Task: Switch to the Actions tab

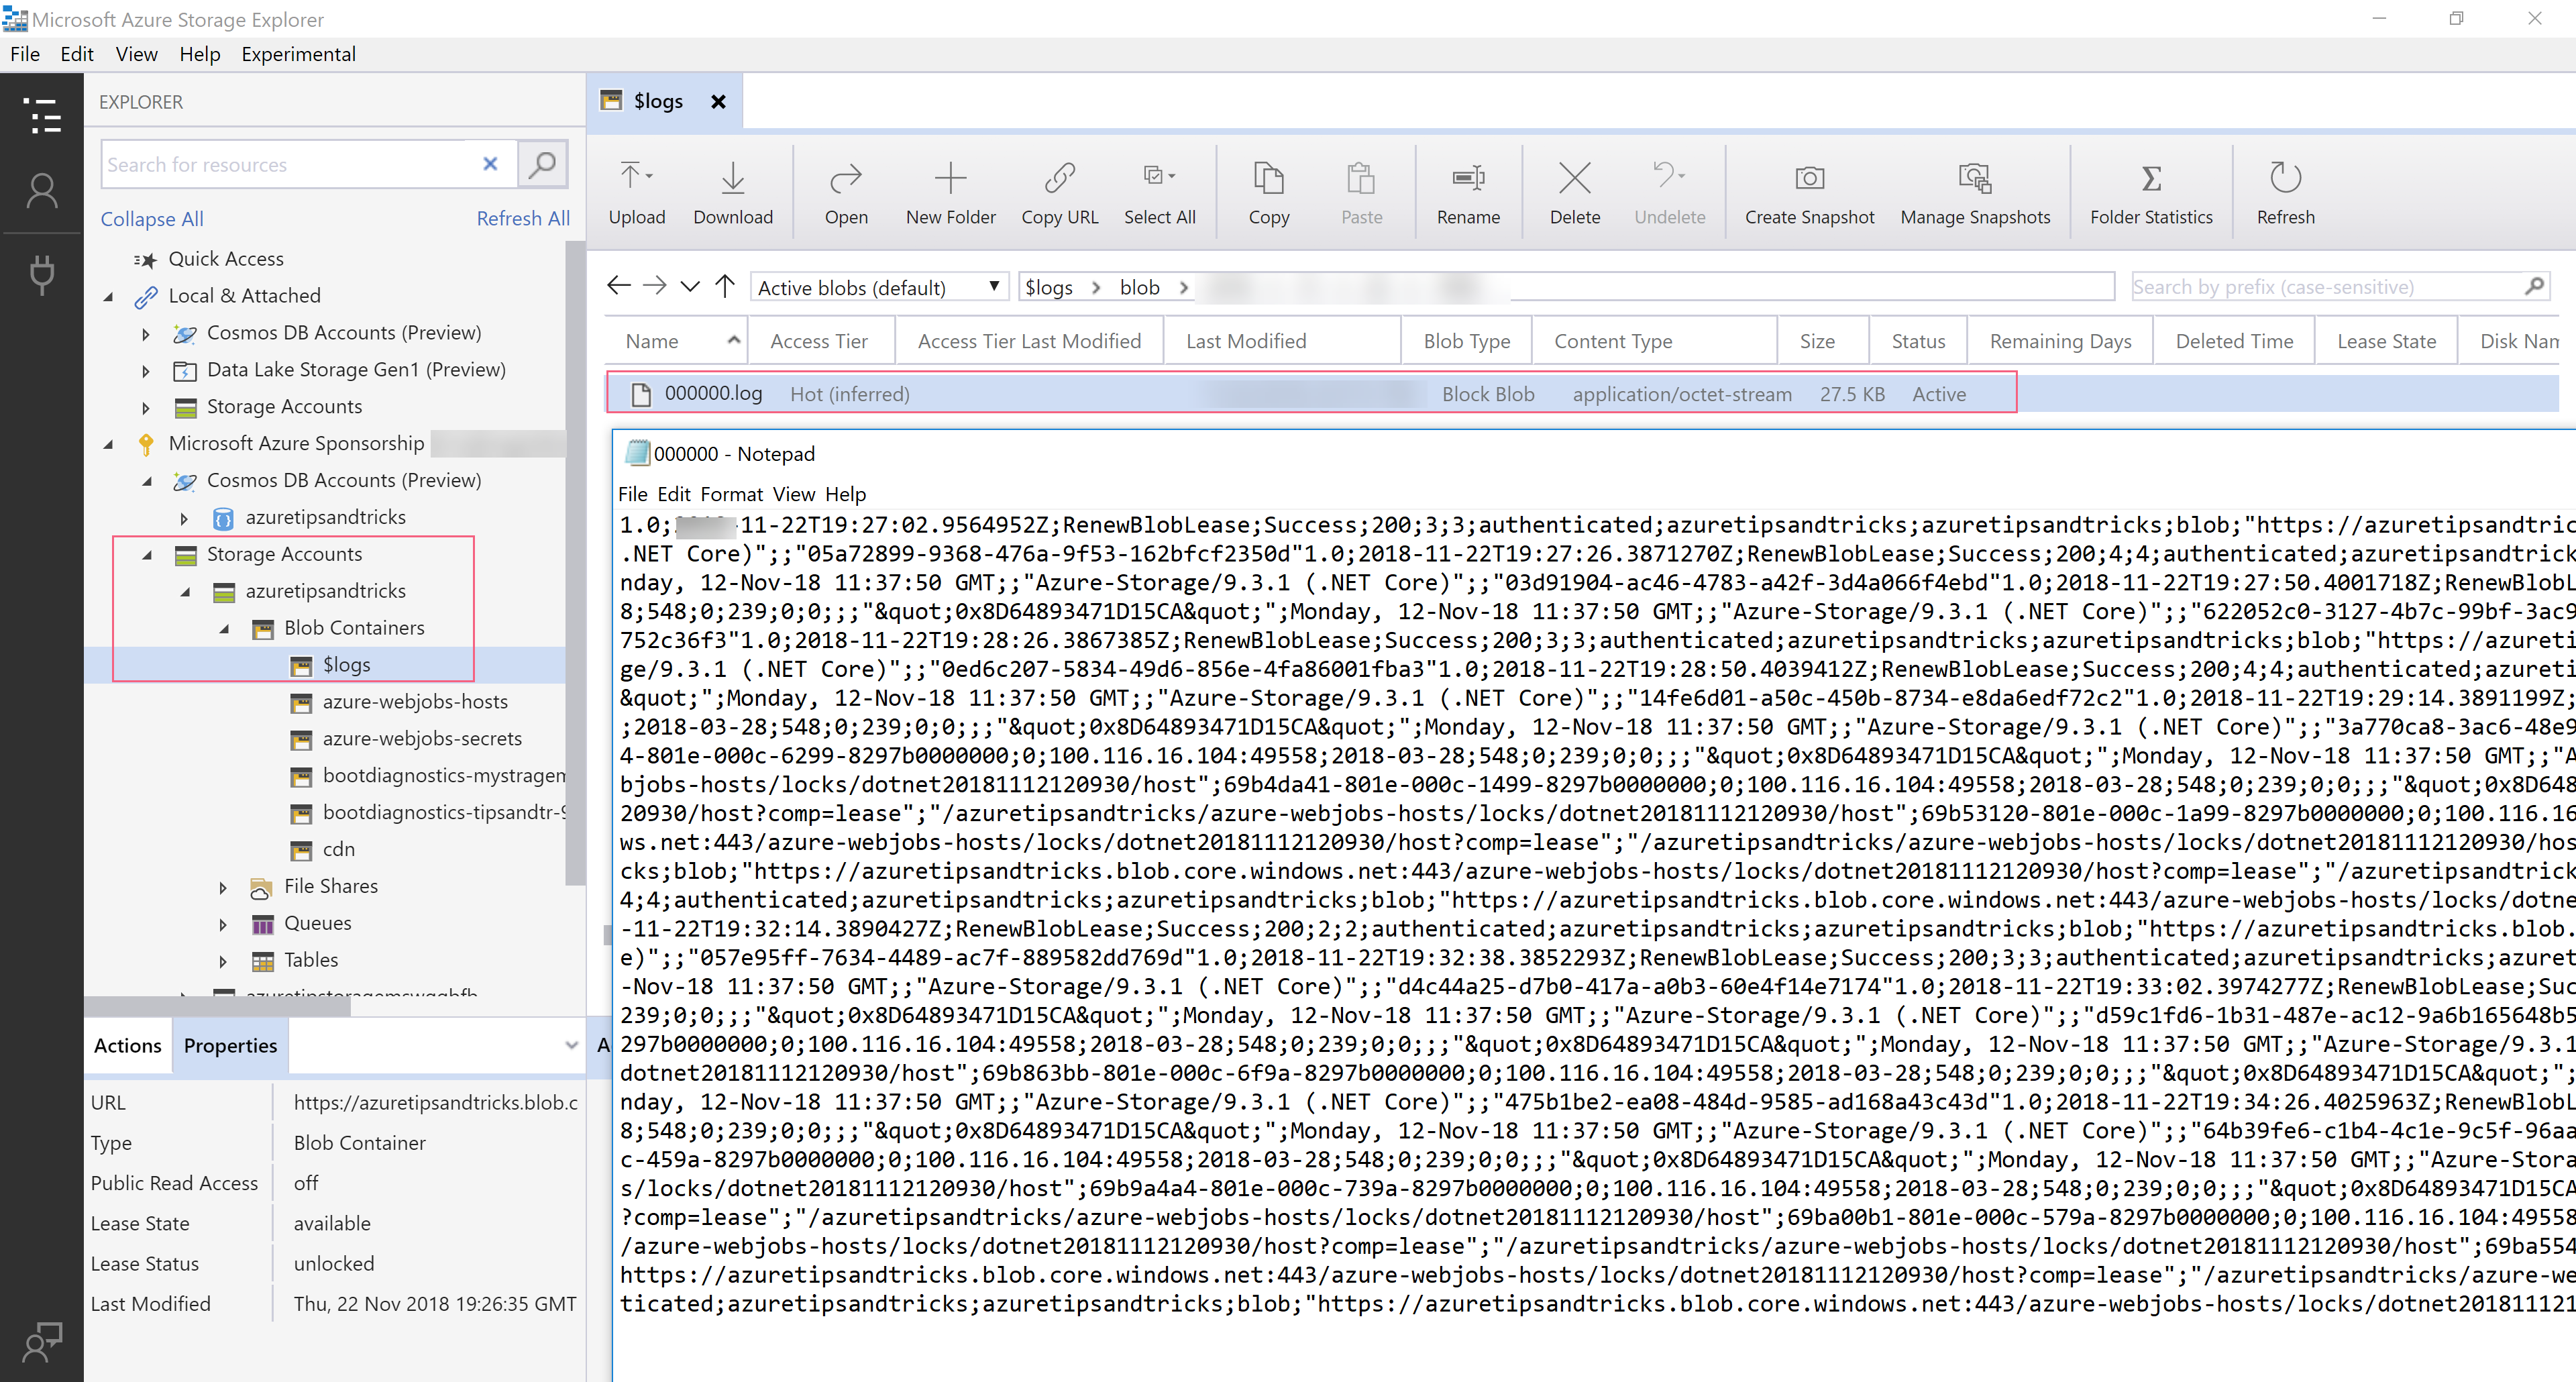Action: (127, 1045)
